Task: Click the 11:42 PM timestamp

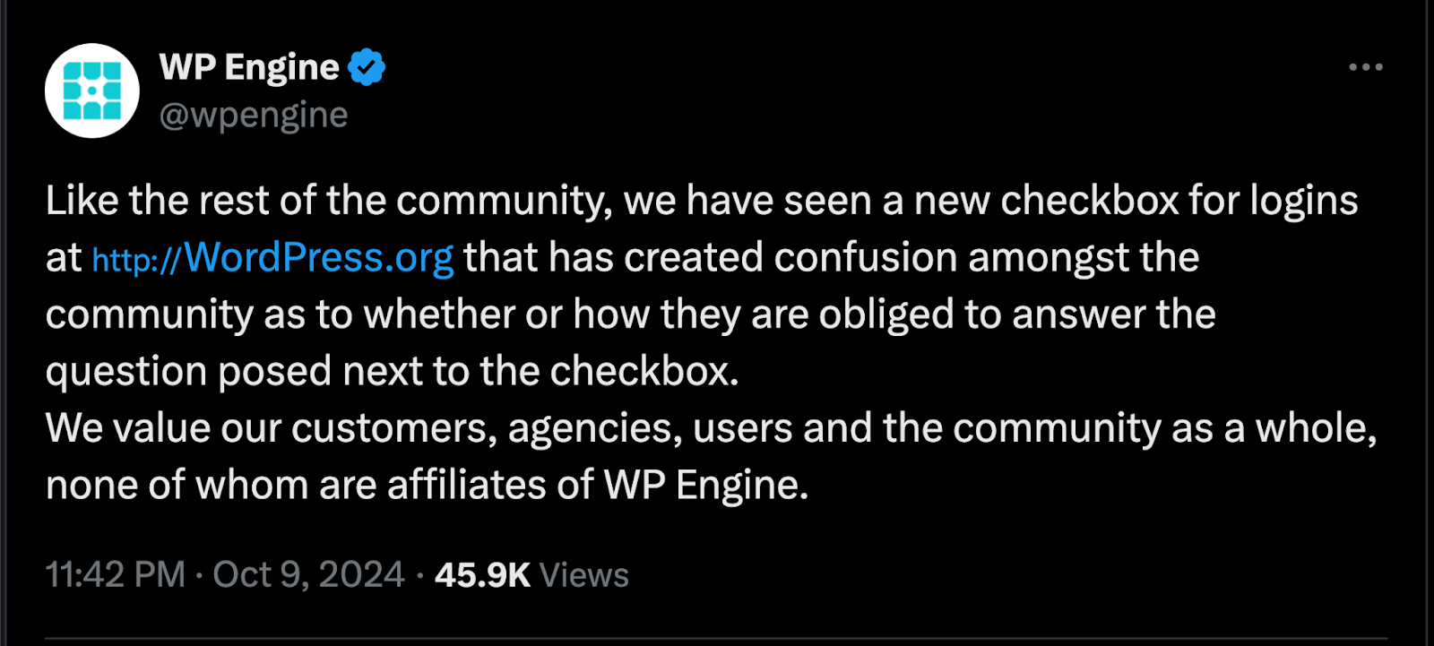Action: [116, 574]
